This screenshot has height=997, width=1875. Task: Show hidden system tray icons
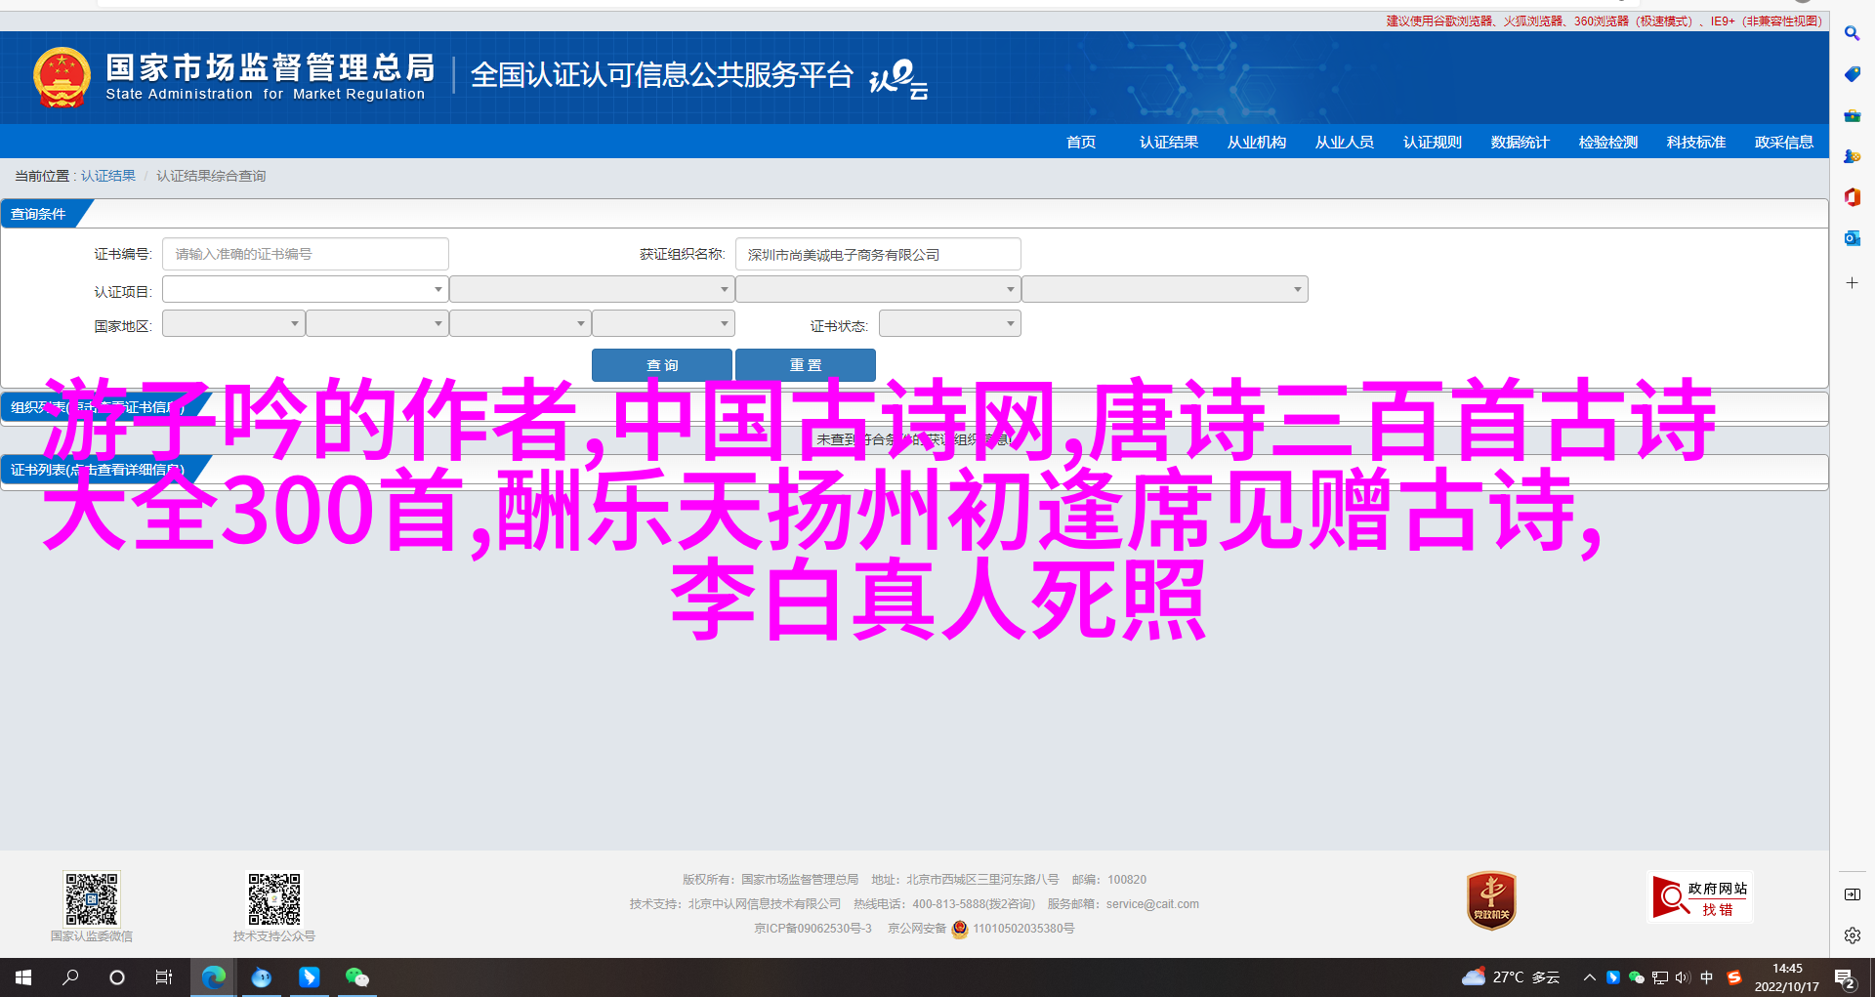click(1590, 977)
